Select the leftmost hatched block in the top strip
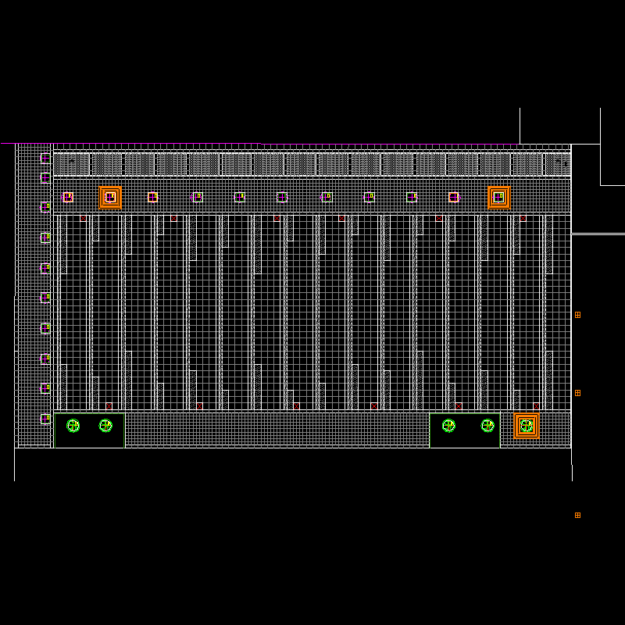Image resolution: width=625 pixels, height=625 pixels. tap(72, 164)
